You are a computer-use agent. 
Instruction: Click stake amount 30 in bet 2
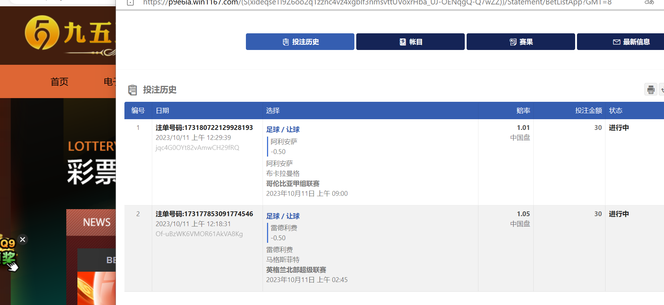598,214
